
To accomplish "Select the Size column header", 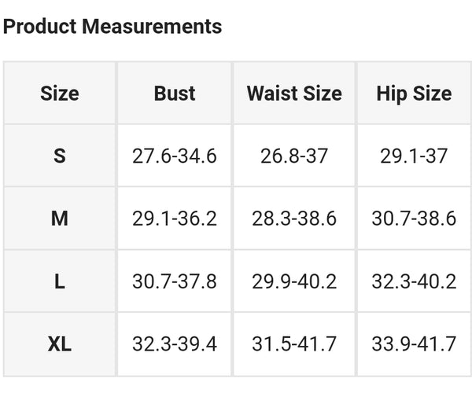I will (60, 94).
